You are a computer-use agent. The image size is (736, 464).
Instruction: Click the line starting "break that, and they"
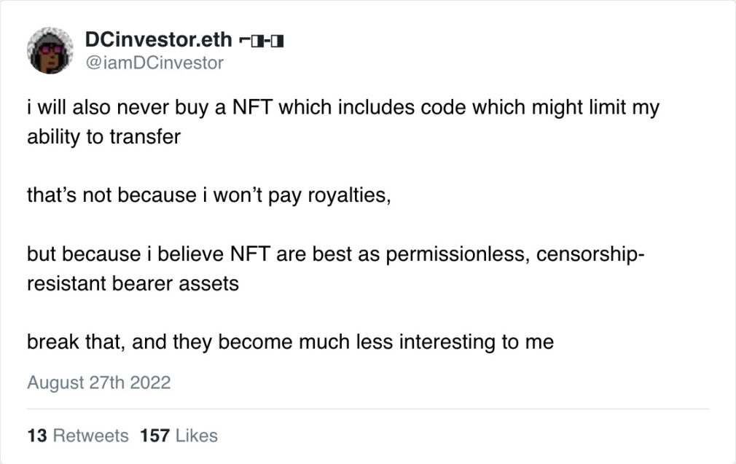(x=290, y=342)
